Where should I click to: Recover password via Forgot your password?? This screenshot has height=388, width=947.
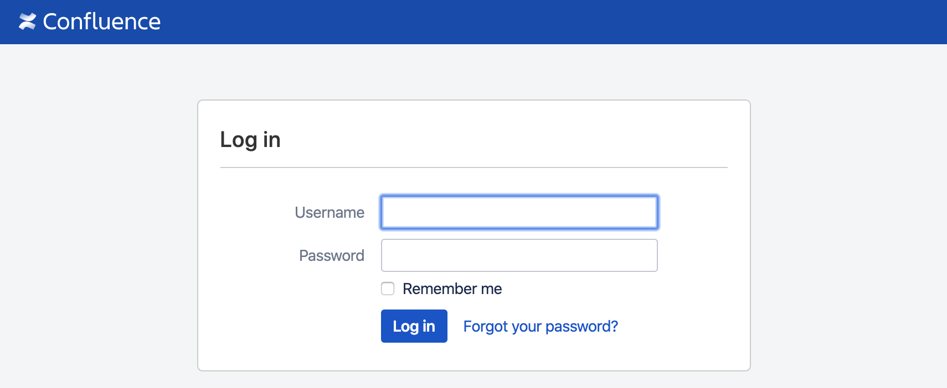(x=541, y=326)
